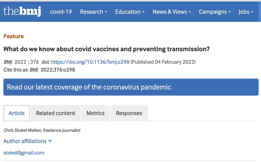This screenshot has width=261, height=163.
Task: Expand the News & Views menu
Action: click(x=172, y=12)
